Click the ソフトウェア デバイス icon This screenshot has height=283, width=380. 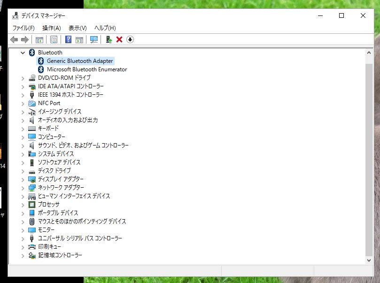coord(32,162)
